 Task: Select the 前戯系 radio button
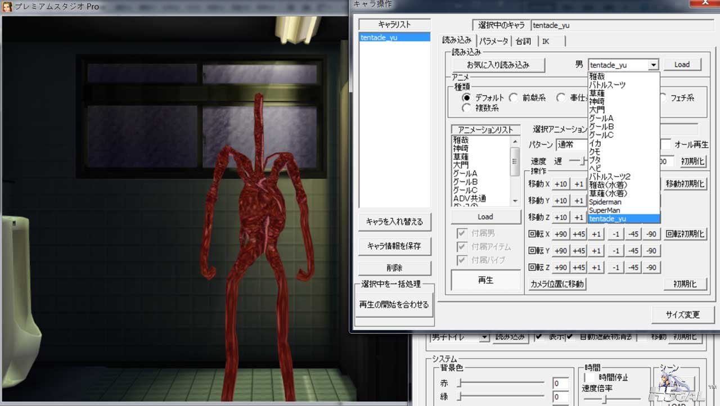pos(513,97)
